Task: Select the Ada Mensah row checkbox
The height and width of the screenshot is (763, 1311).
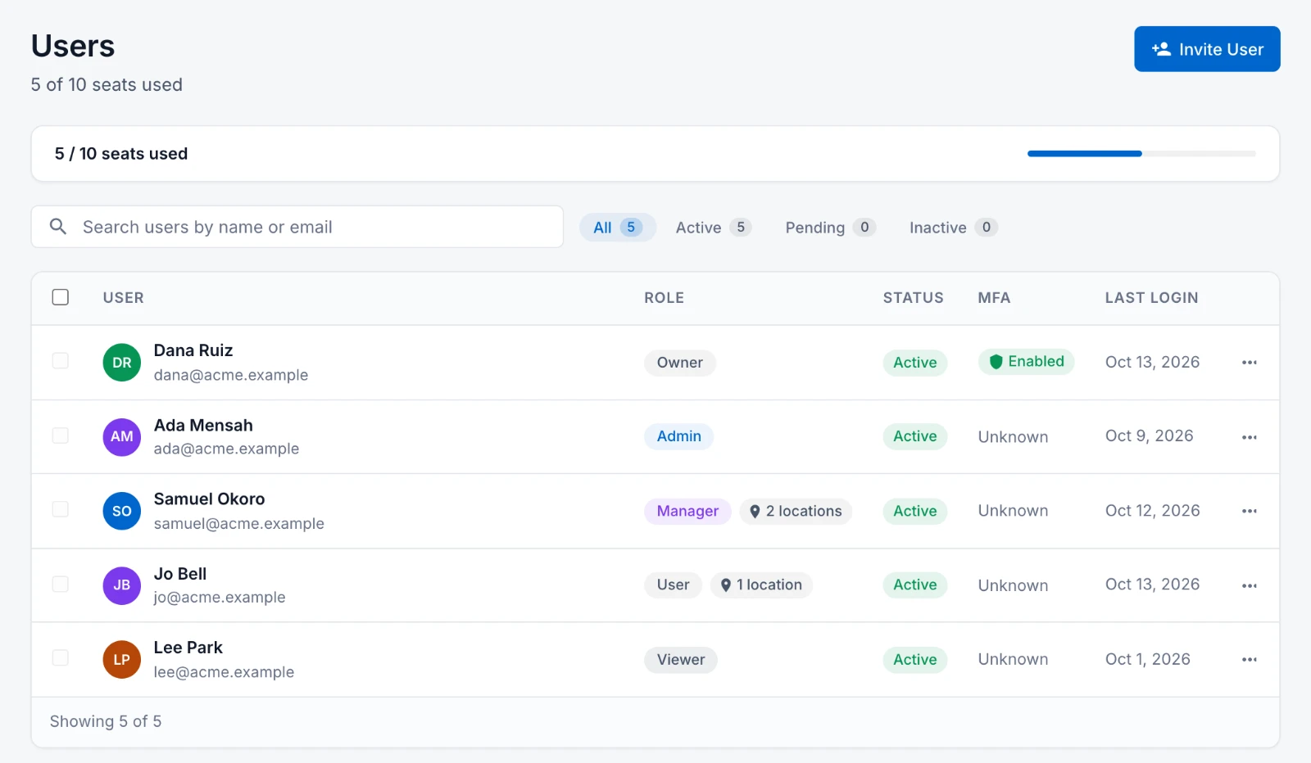Action: 61,436
